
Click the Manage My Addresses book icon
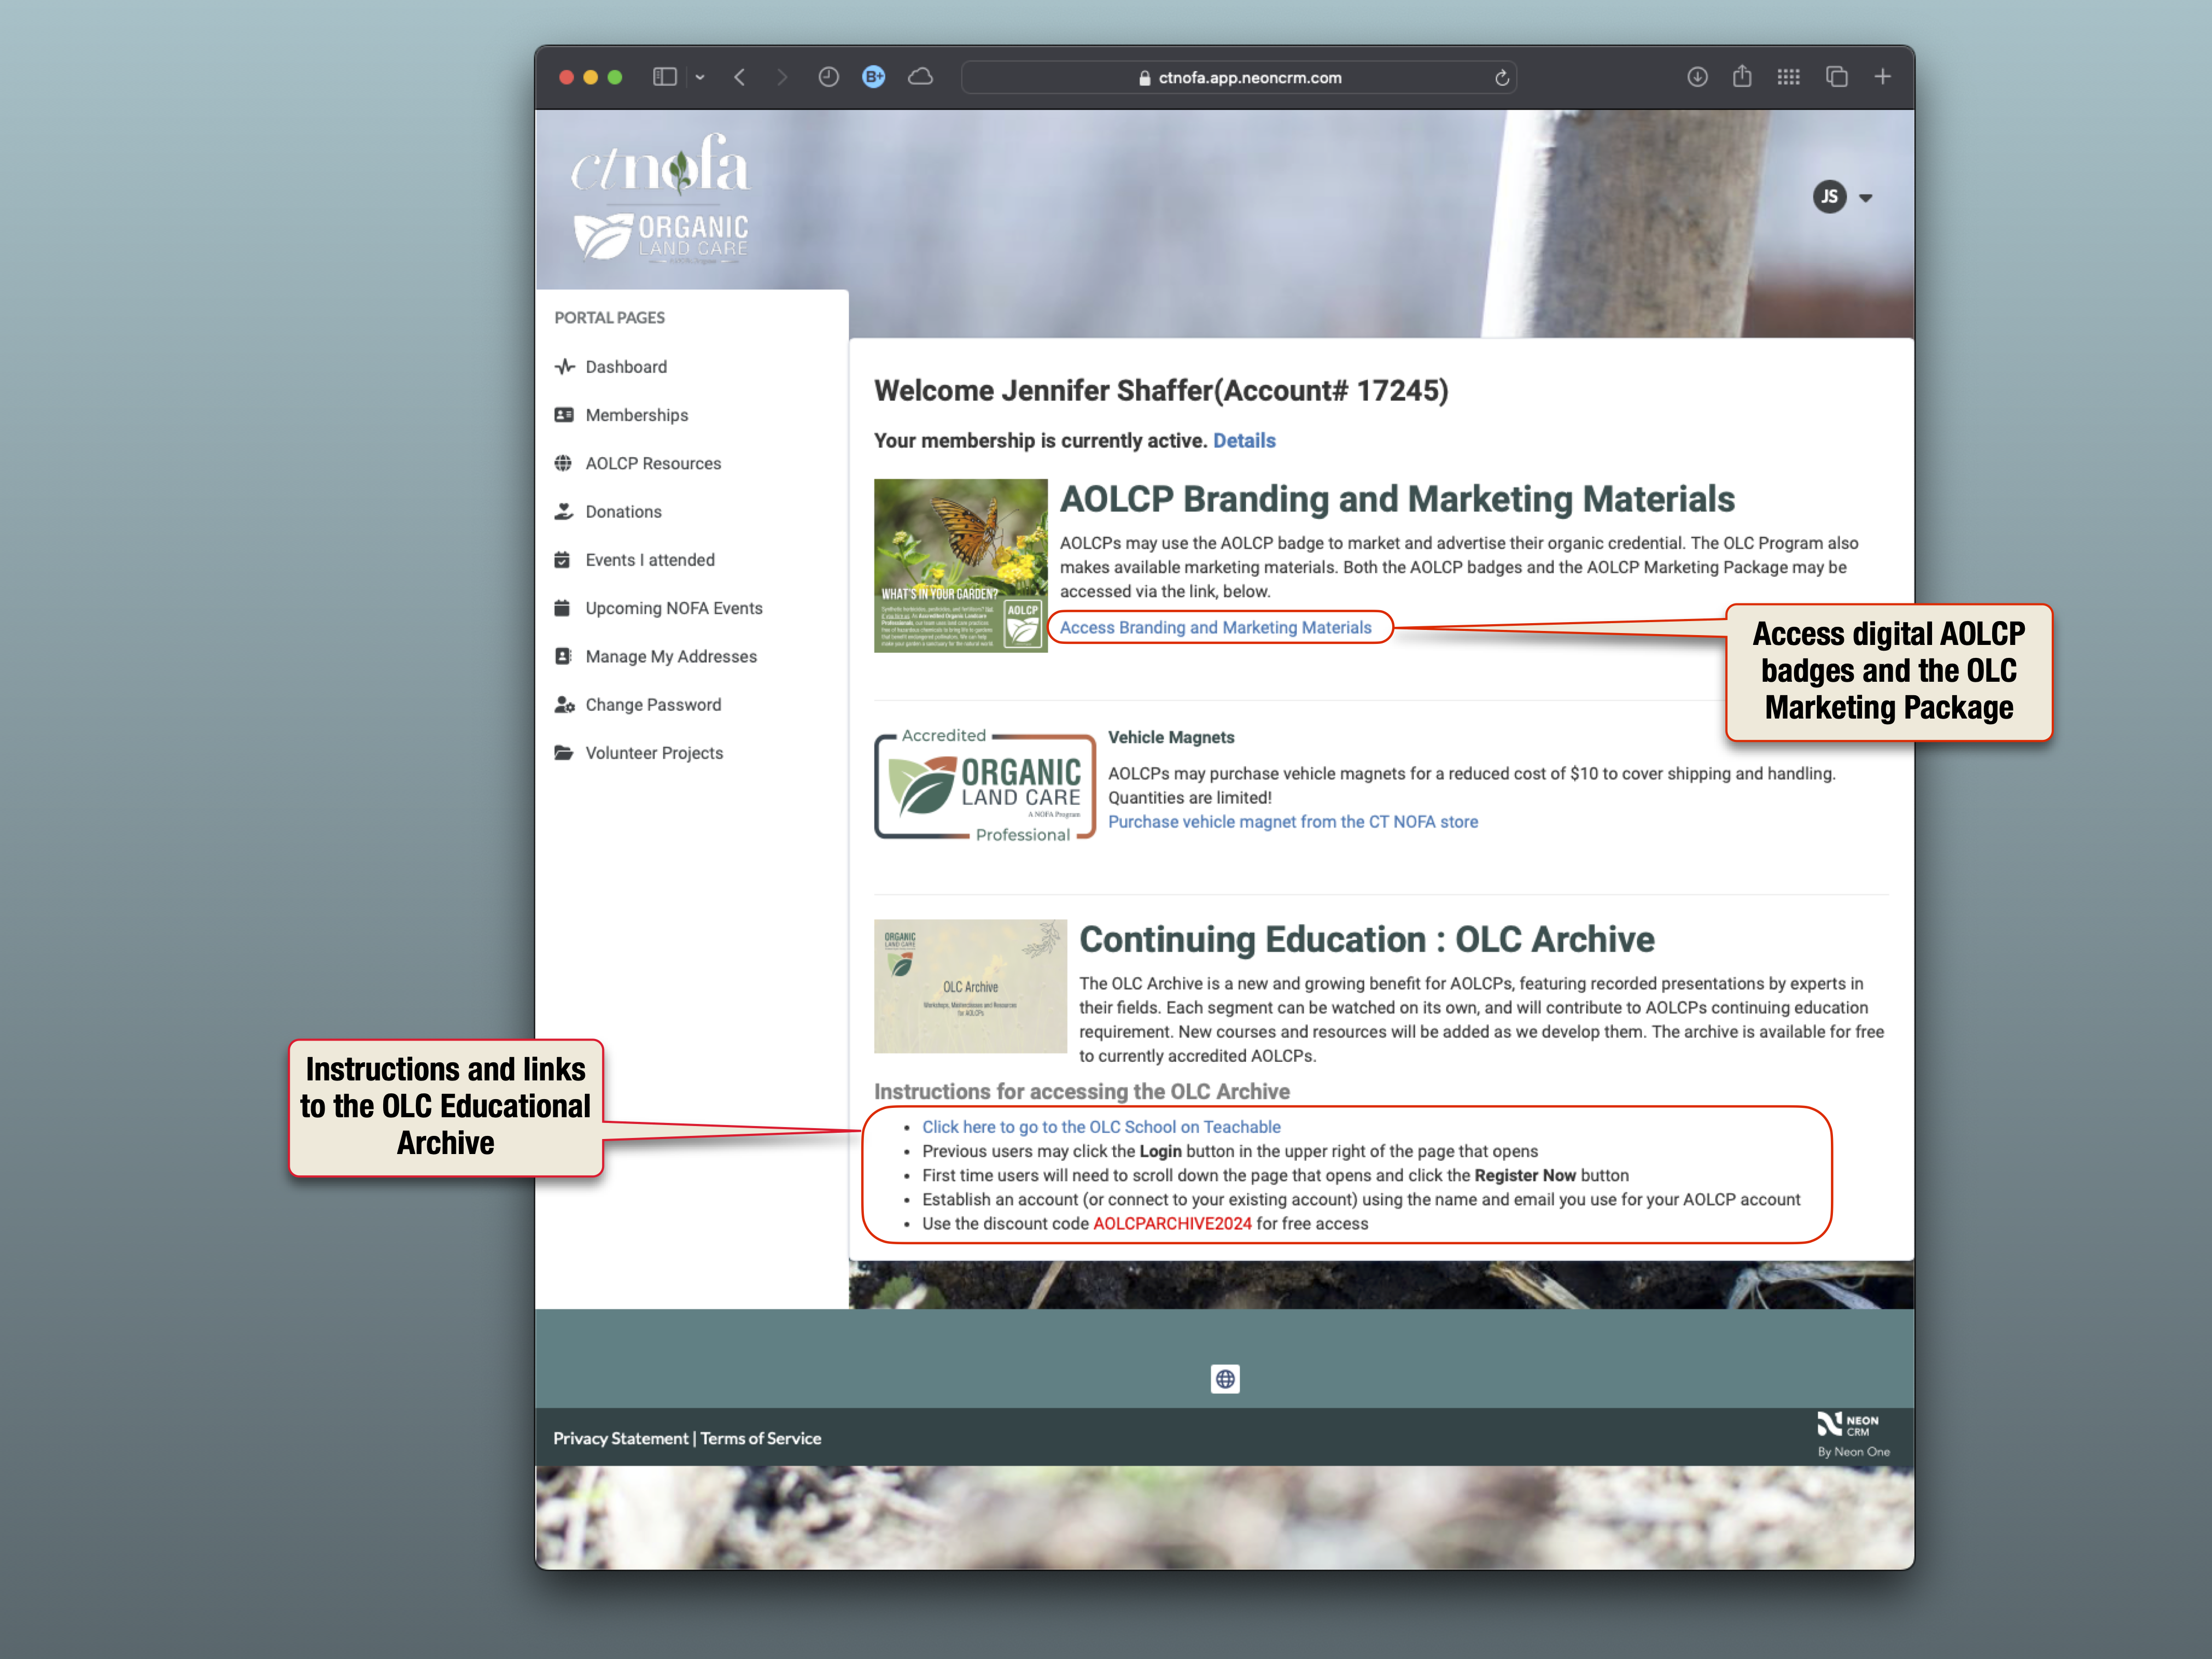pyautogui.click(x=563, y=656)
